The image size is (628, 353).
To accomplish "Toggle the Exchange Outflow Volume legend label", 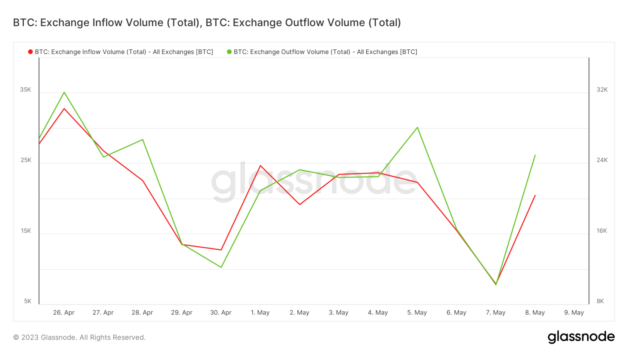I will [325, 52].
